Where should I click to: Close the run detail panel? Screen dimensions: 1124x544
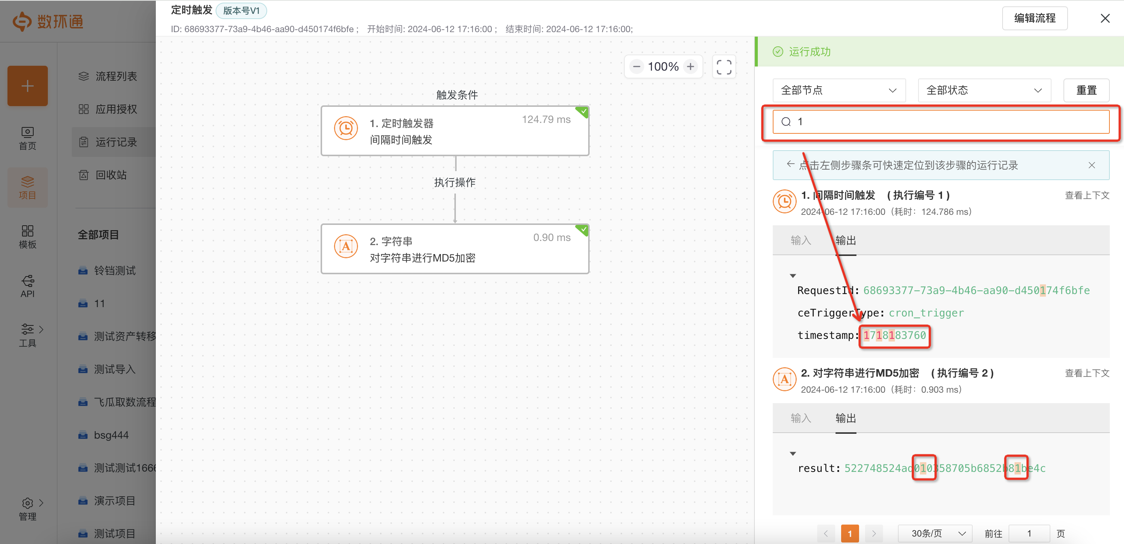(x=1105, y=18)
